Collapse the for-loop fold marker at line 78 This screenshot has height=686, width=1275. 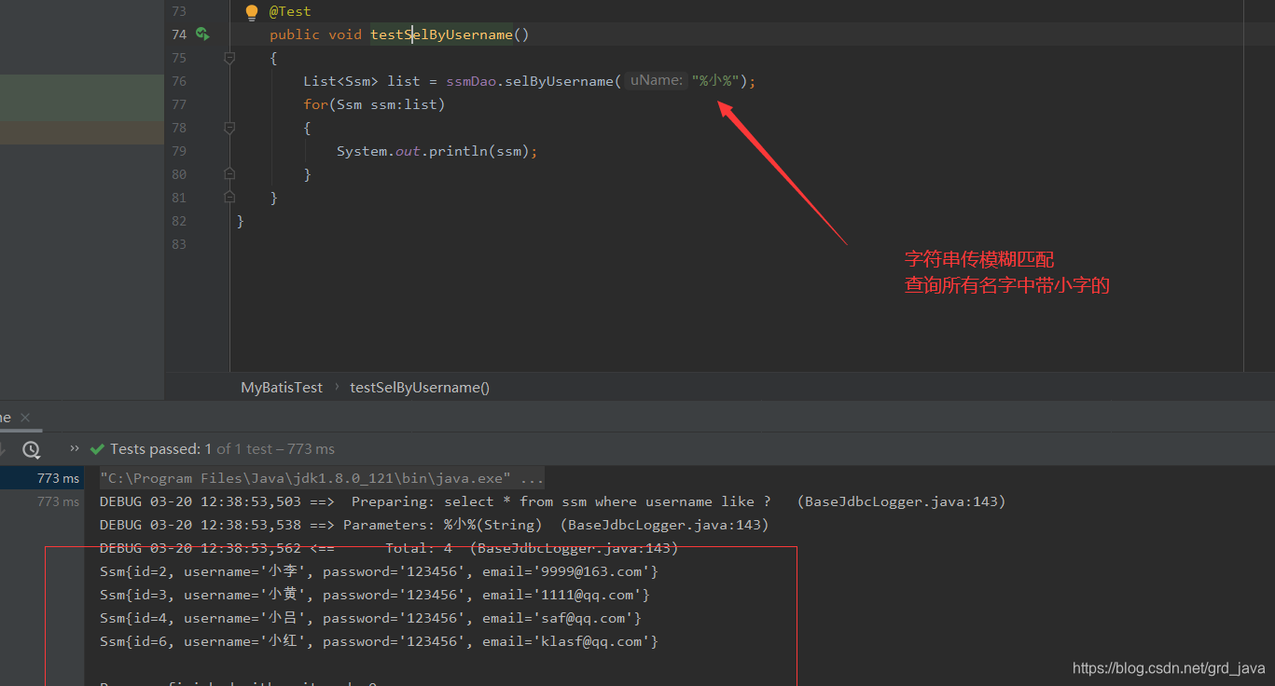click(x=229, y=128)
